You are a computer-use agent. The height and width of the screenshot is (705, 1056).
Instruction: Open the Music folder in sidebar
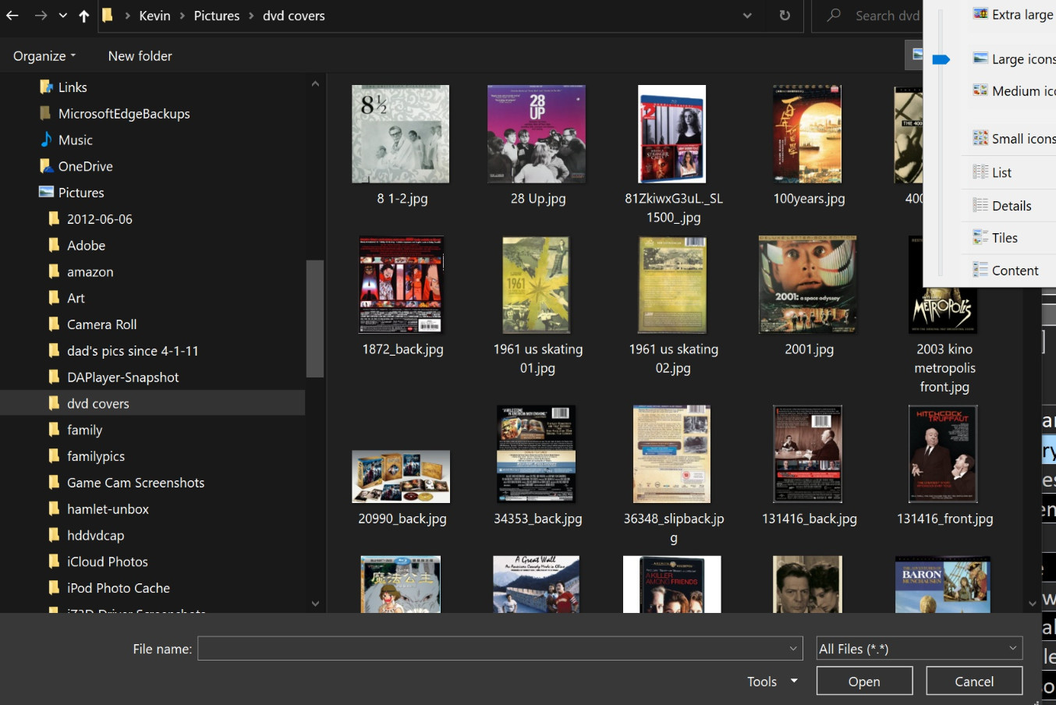pos(75,140)
